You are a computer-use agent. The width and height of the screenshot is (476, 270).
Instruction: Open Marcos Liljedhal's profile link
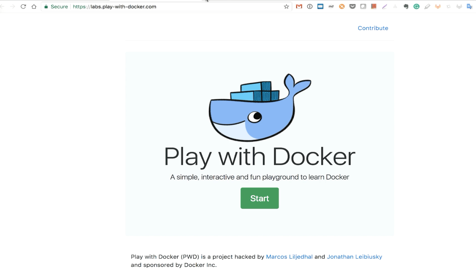[289, 257]
